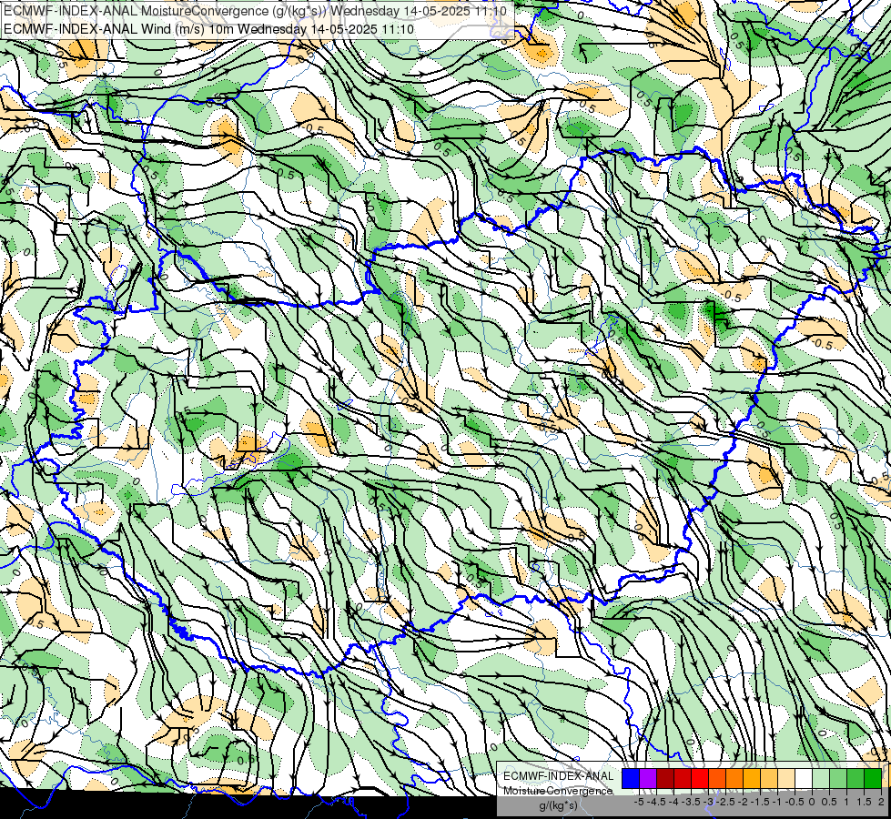The width and height of the screenshot is (891, 819).
Task: Click the 2 legend tick label
Action: tap(881, 802)
